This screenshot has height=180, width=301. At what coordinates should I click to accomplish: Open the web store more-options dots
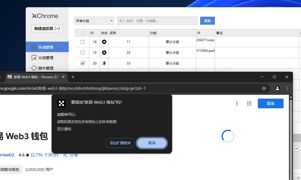[x=237, y=103]
